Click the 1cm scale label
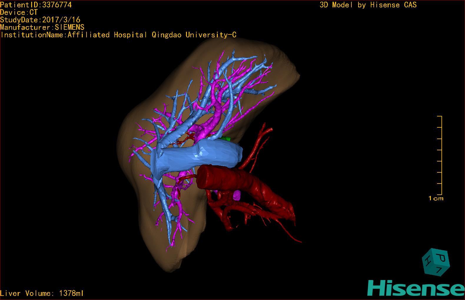The height and width of the screenshot is (300, 465). coord(436,199)
